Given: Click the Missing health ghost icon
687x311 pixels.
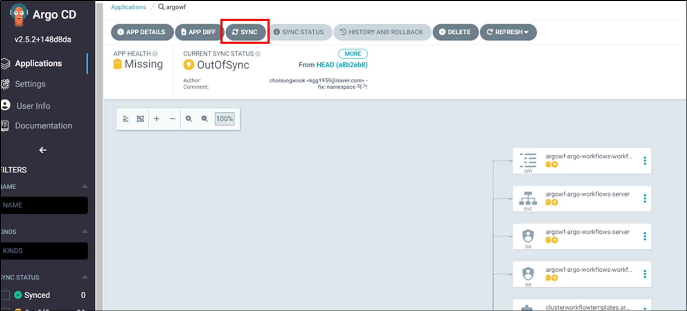Looking at the screenshot, I should (117, 64).
